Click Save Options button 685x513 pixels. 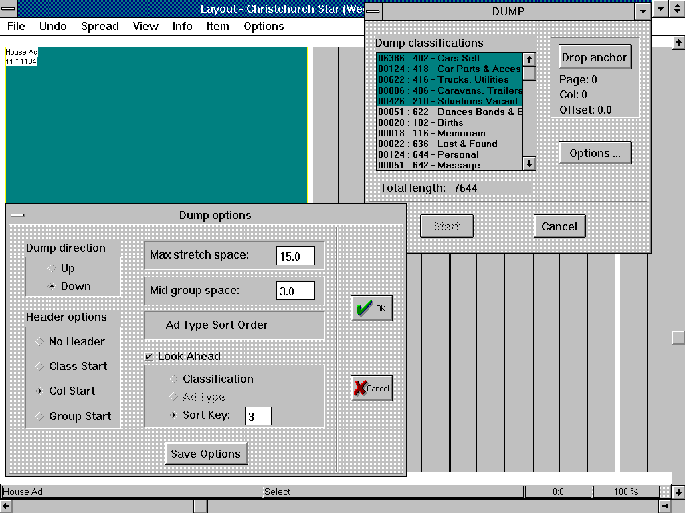click(x=206, y=454)
